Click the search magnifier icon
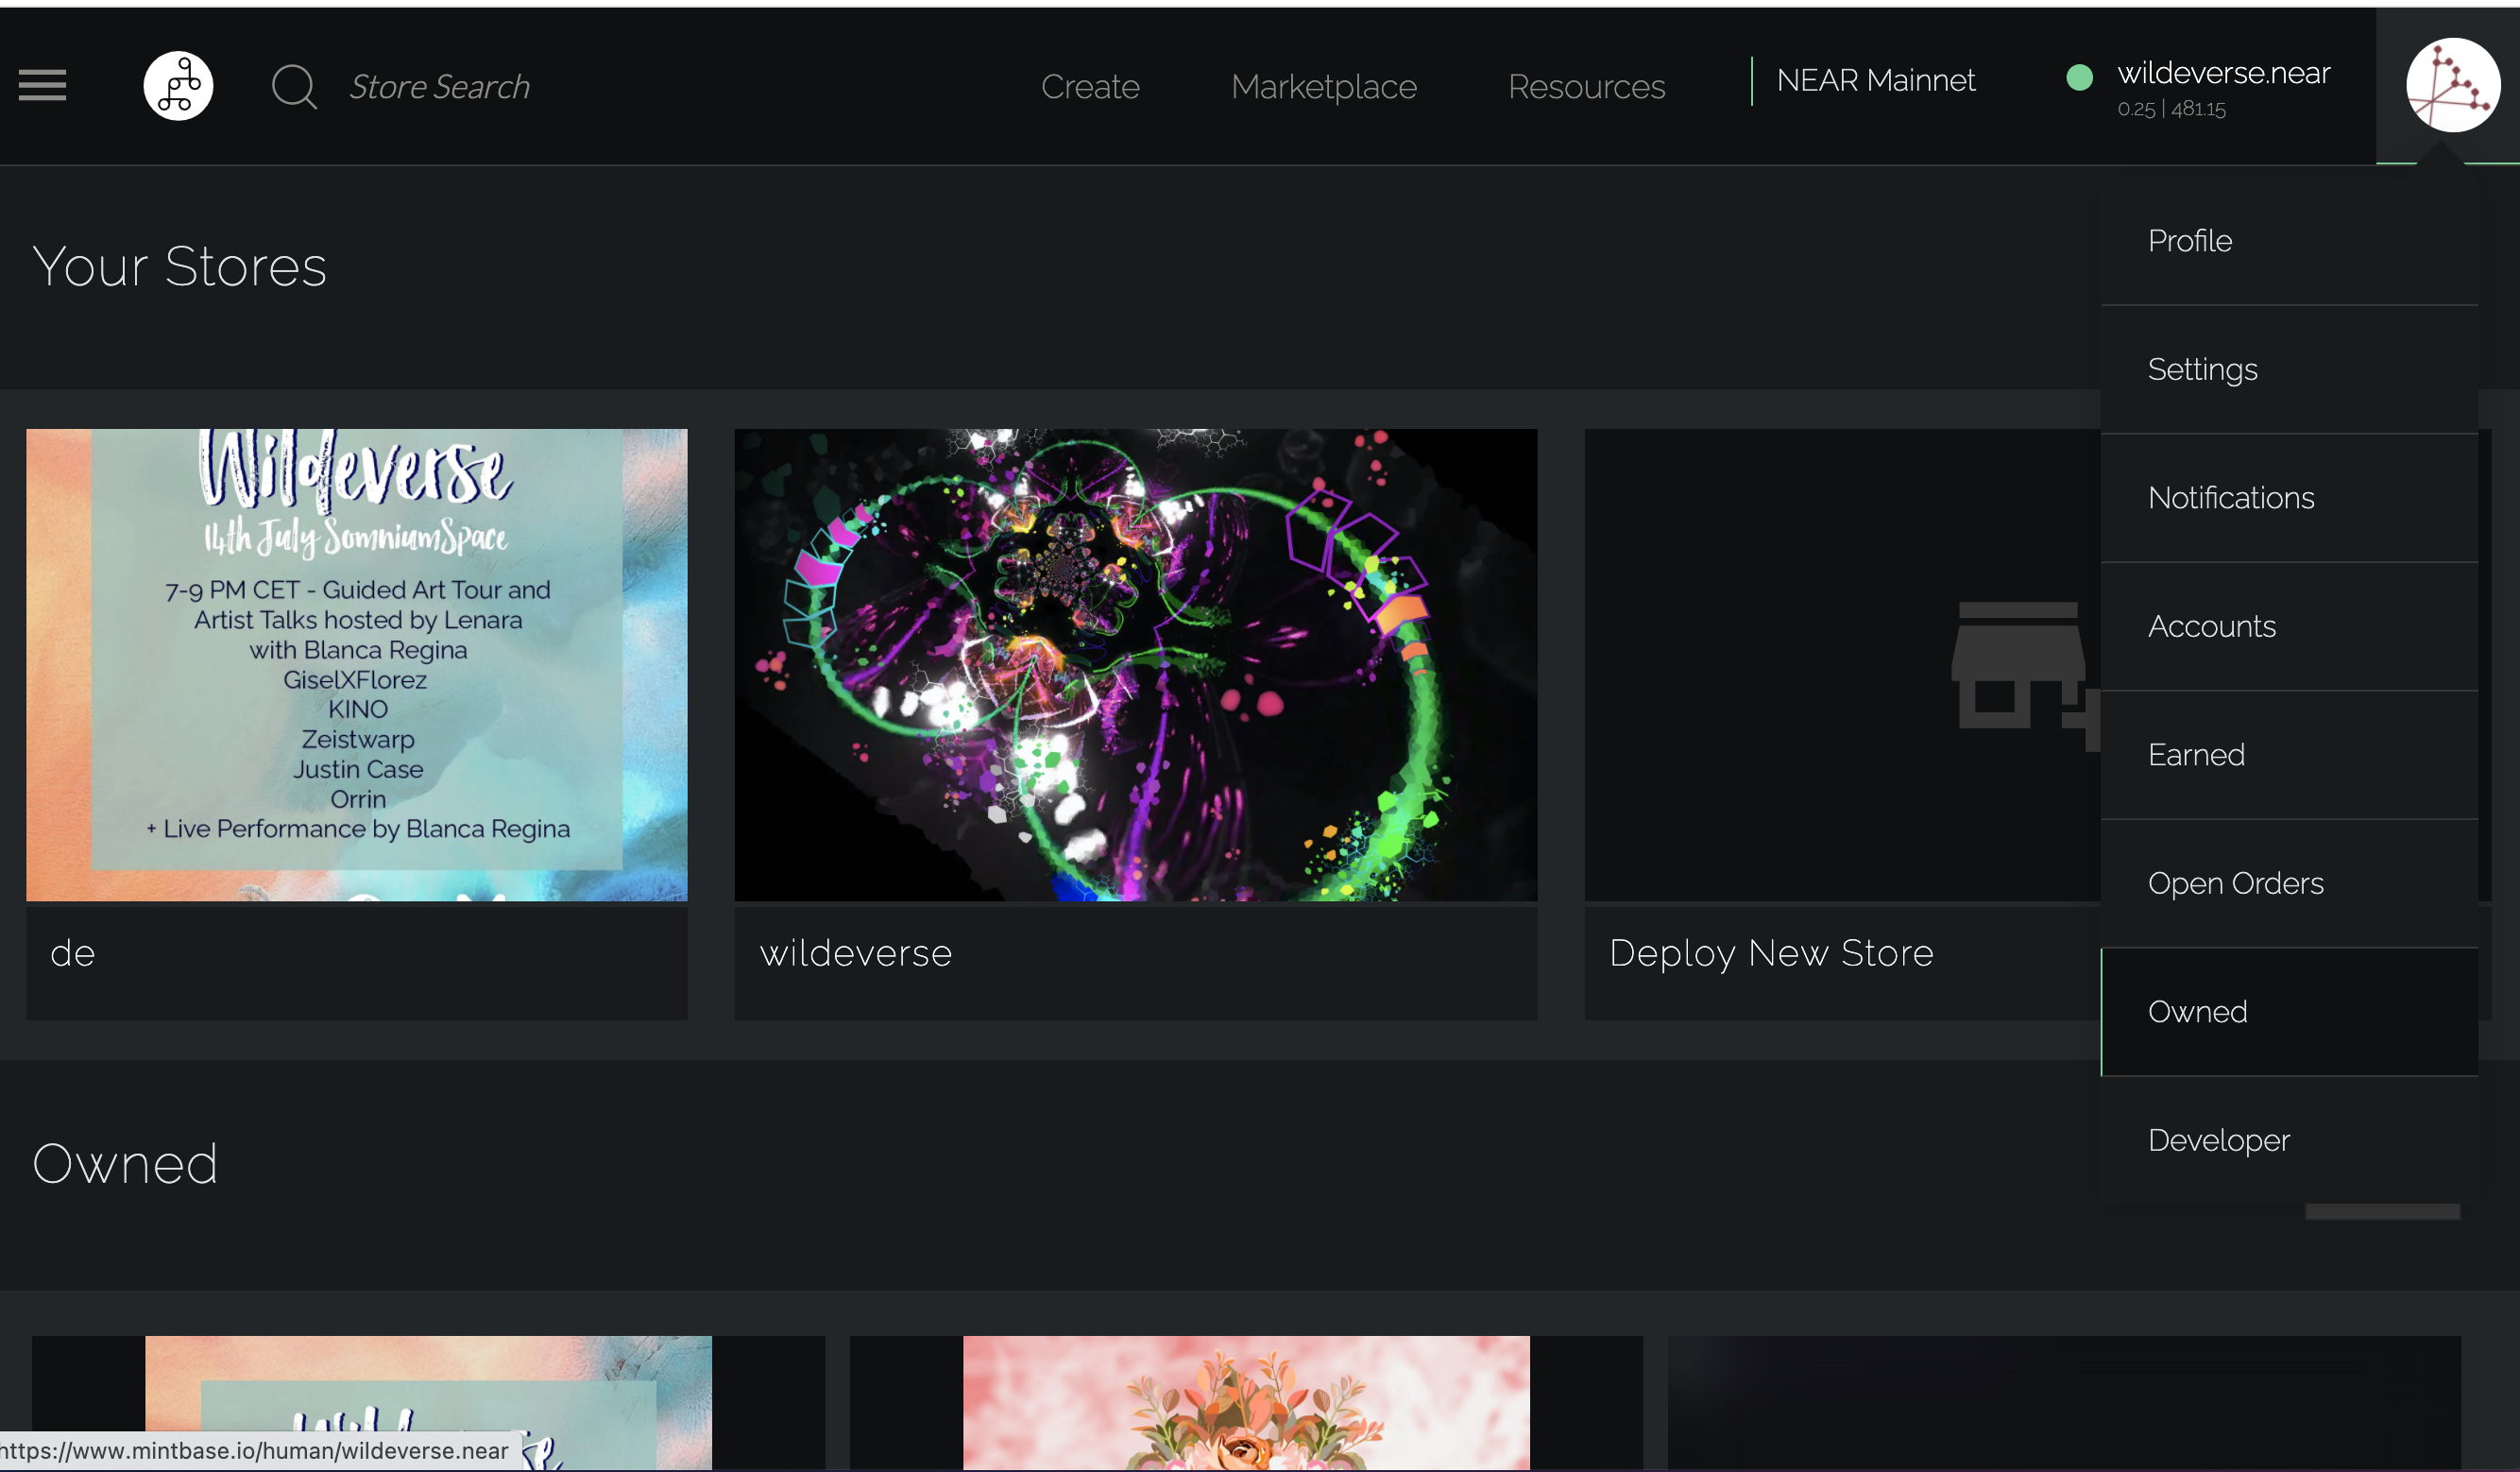 [294, 87]
